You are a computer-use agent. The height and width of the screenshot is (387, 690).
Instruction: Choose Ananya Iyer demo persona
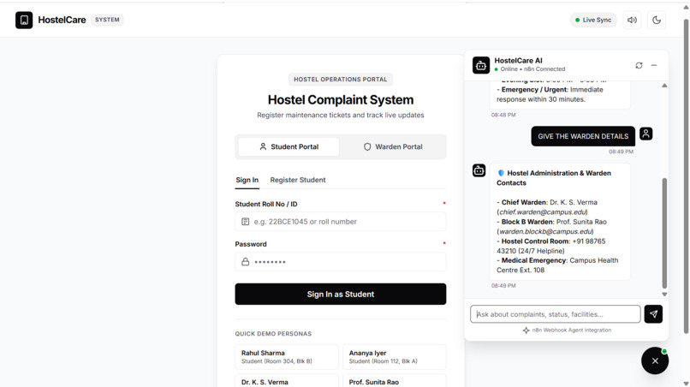(395, 357)
